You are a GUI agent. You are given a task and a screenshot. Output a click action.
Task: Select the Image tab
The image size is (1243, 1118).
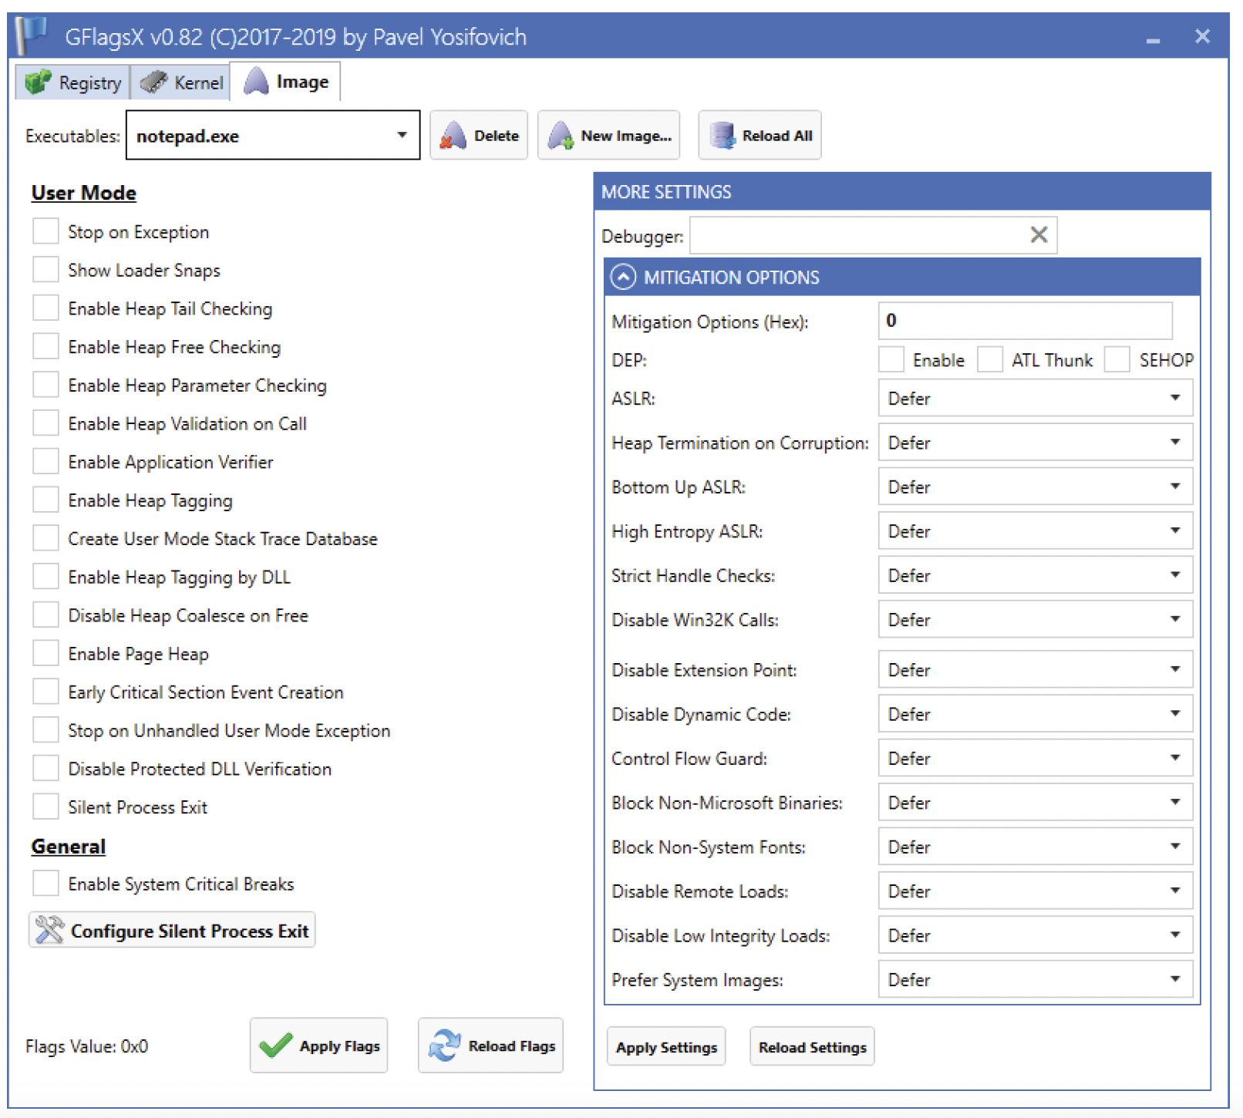coord(285,81)
